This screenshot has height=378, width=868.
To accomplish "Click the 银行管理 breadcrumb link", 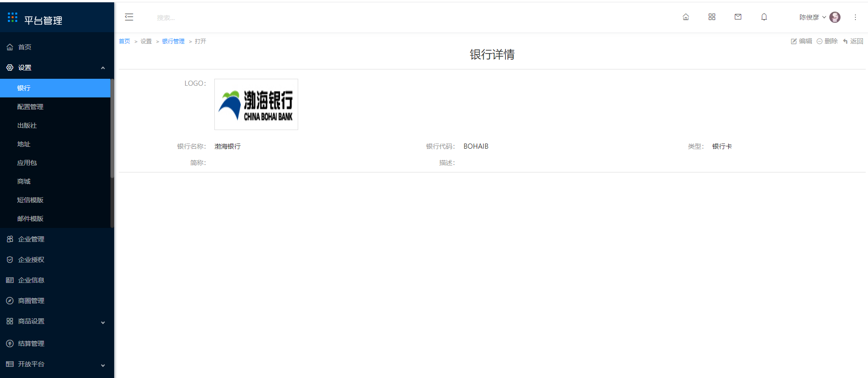I will pyautogui.click(x=173, y=41).
